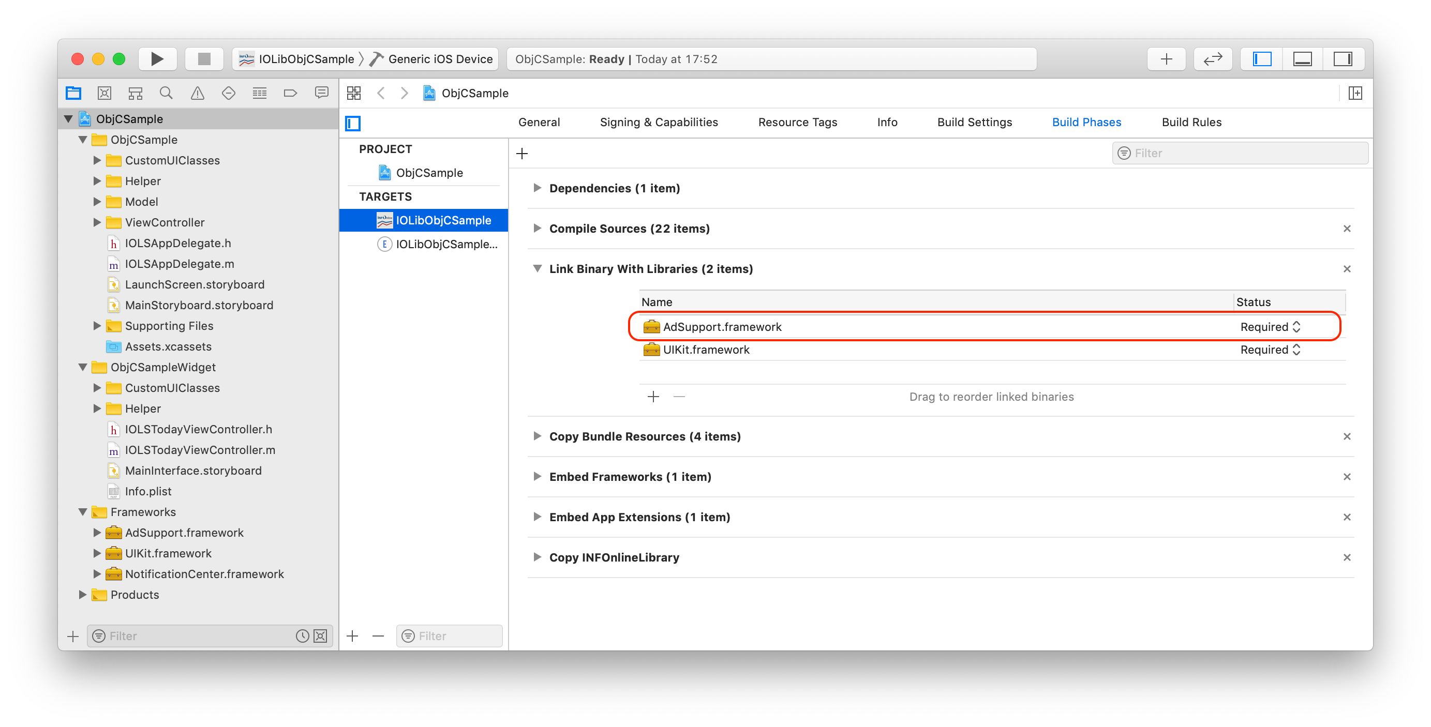
Task: Add a new file in navigator
Action: coord(73,636)
